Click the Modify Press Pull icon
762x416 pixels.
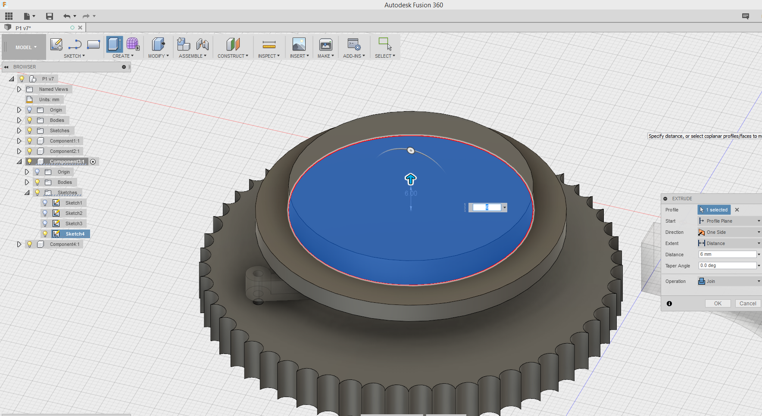158,44
